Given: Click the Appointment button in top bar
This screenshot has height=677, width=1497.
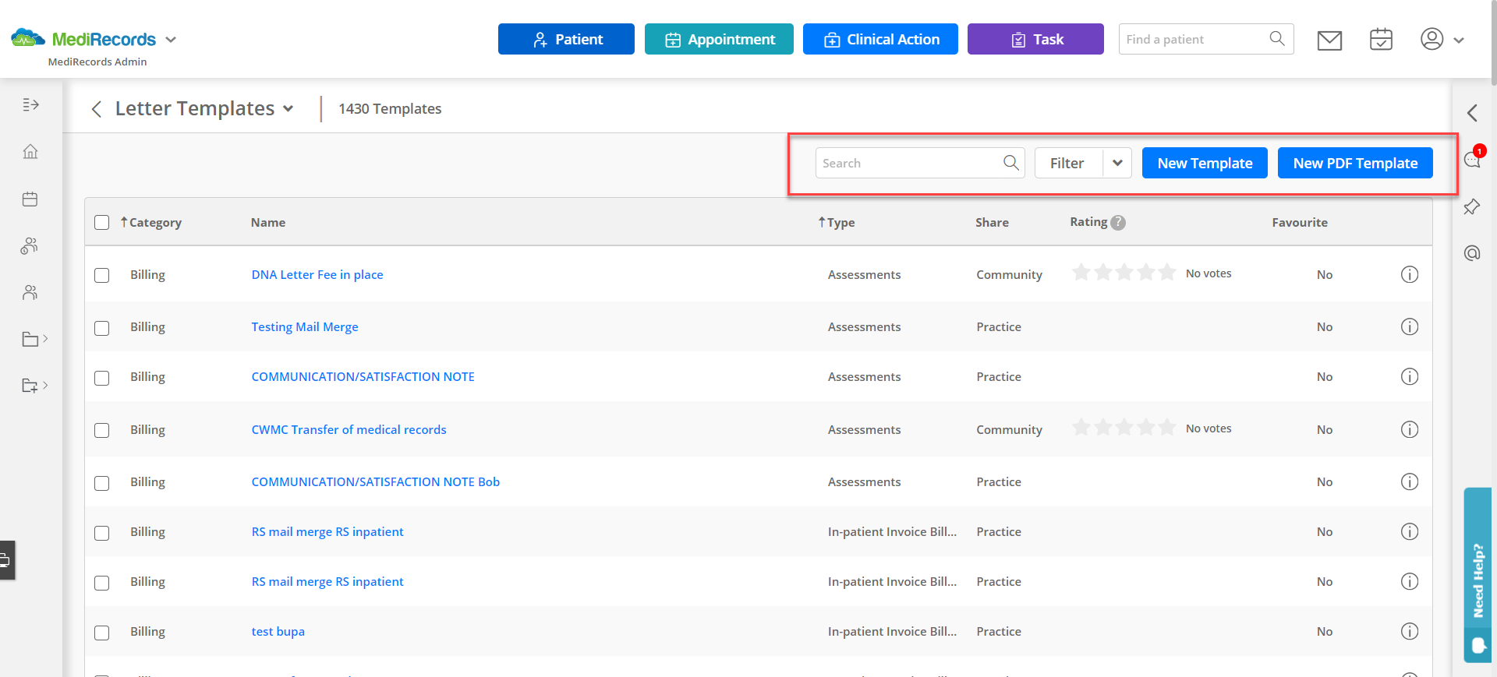Looking at the screenshot, I should [x=719, y=39].
